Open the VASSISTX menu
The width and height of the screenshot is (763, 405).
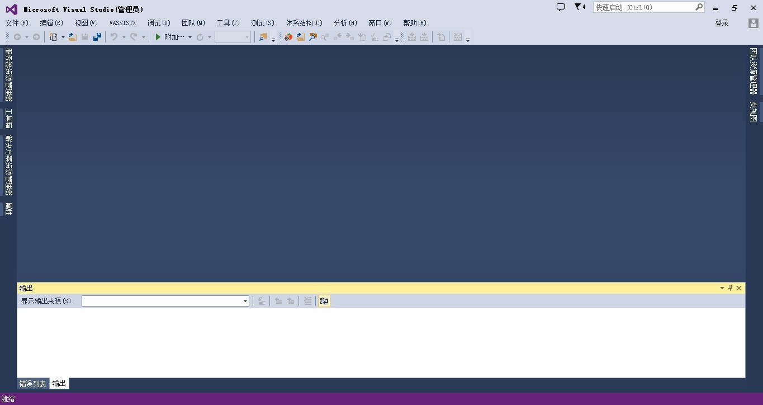click(122, 23)
